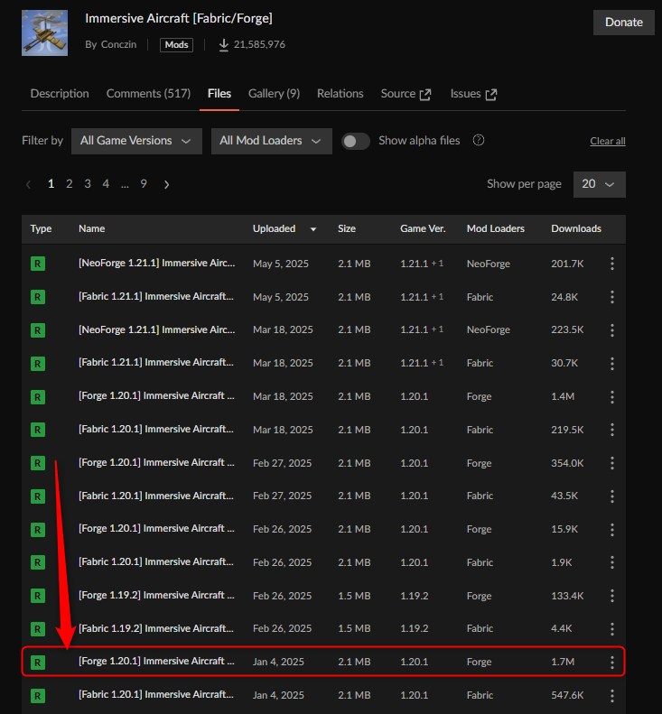The height and width of the screenshot is (714, 662).
Task: Click the Show alpha files help icon
Action: tap(479, 140)
